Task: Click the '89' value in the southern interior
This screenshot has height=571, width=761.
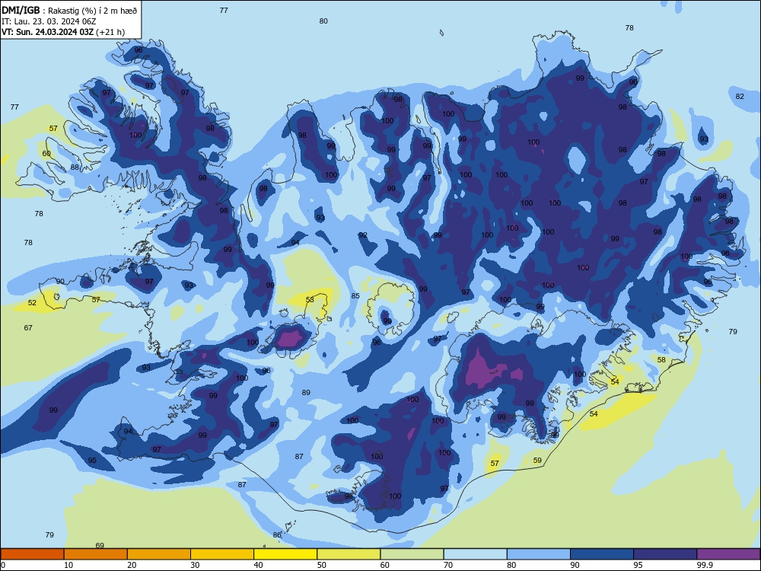Action: coord(306,392)
